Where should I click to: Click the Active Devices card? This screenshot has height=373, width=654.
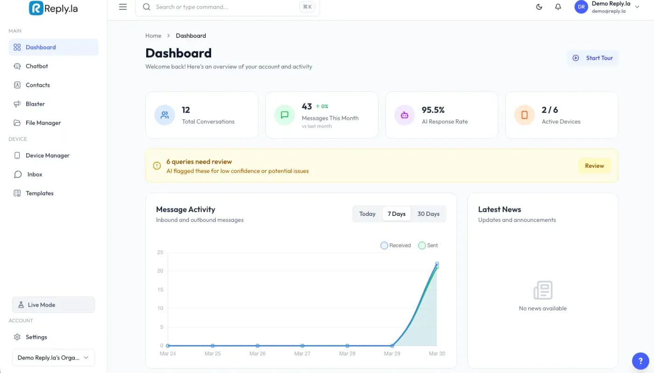562,115
